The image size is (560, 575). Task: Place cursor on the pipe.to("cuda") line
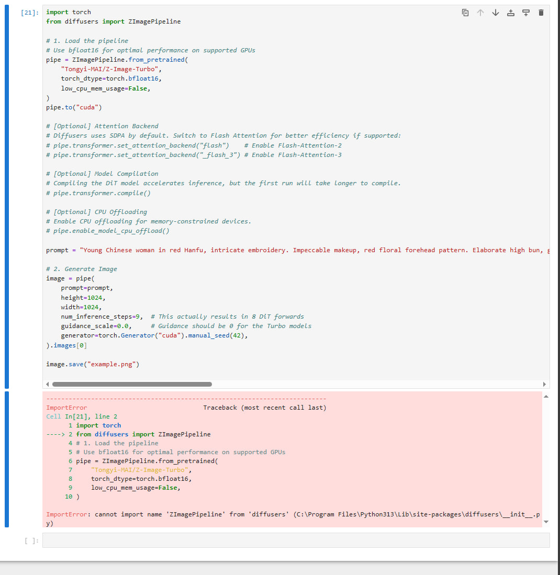tap(73, 107)
